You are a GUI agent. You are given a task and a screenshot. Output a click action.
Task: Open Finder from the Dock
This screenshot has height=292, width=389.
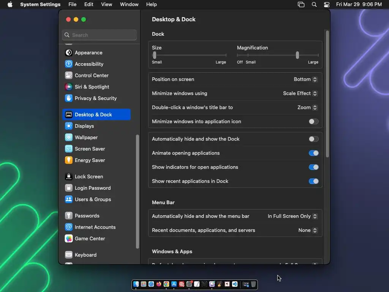136,284
